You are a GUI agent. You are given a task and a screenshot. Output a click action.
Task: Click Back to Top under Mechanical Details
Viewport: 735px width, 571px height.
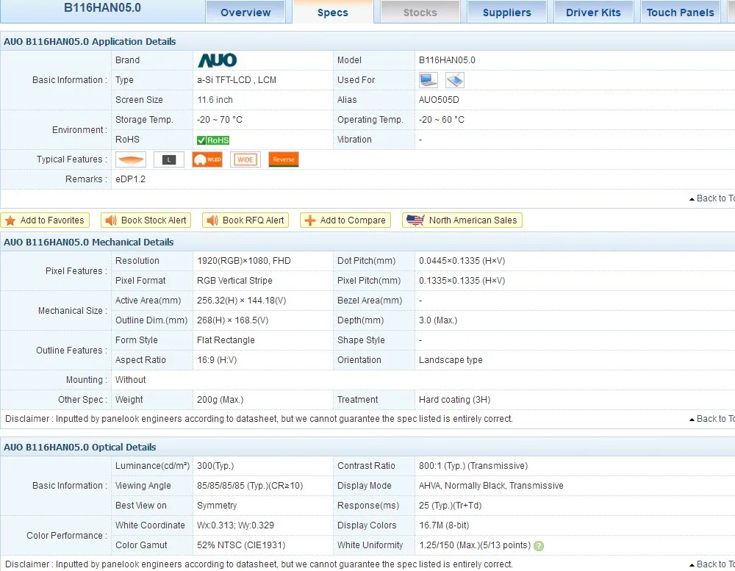(x=711, y=419)
